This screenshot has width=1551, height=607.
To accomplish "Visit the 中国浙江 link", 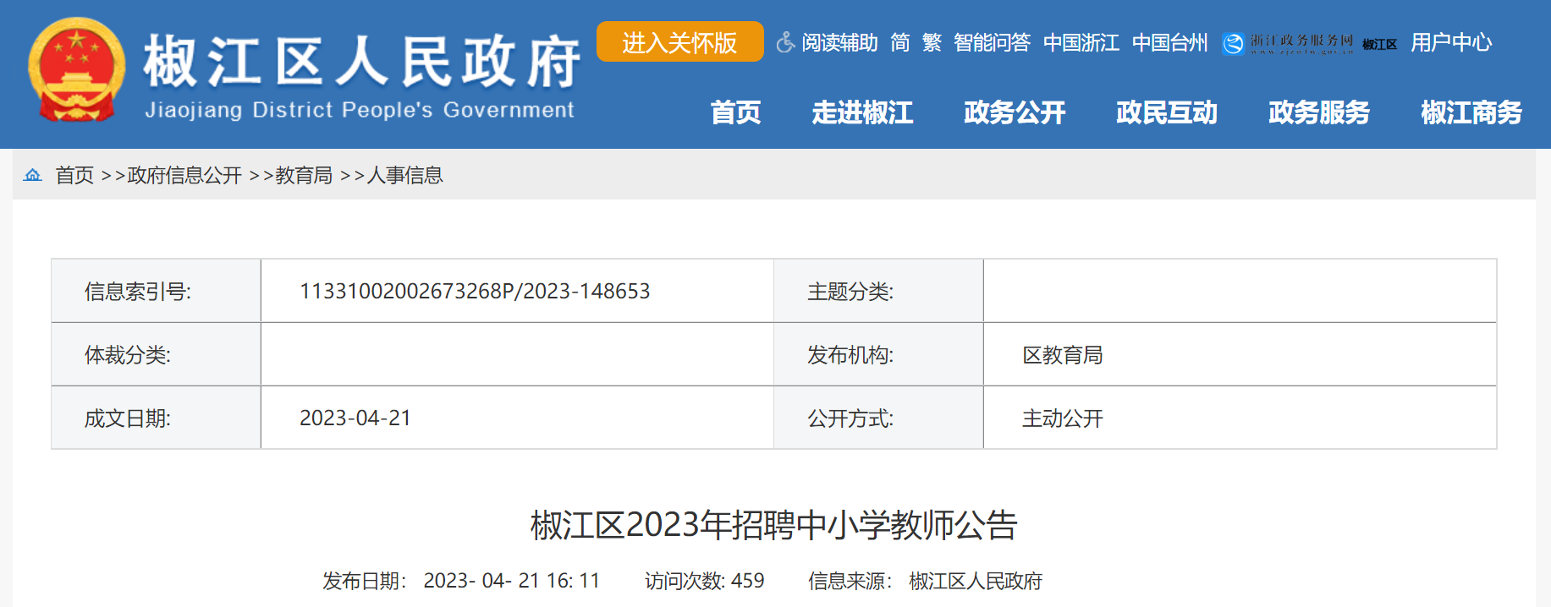I will [x=1081, y=42].
